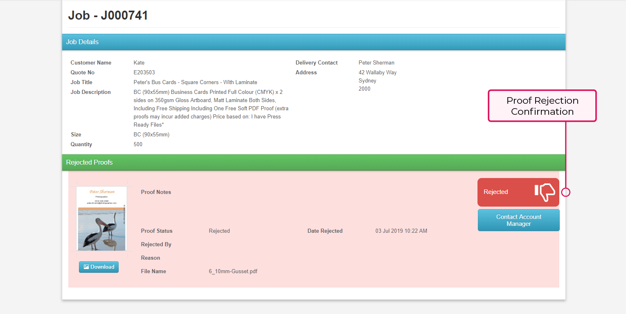Click the red Rejected status label
Viewport: 626px width, 314px height.
[496, 192]
